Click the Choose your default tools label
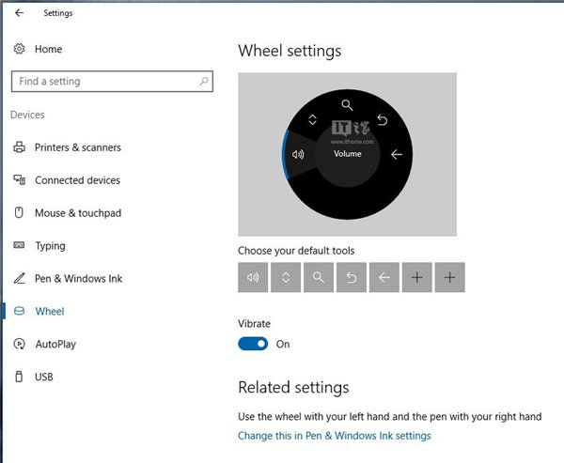 click(296, 251)
